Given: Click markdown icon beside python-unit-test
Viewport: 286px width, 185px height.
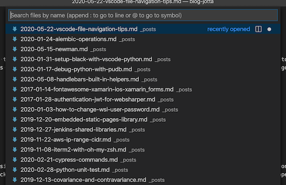Looking at the screenshot, I should 15,169.
